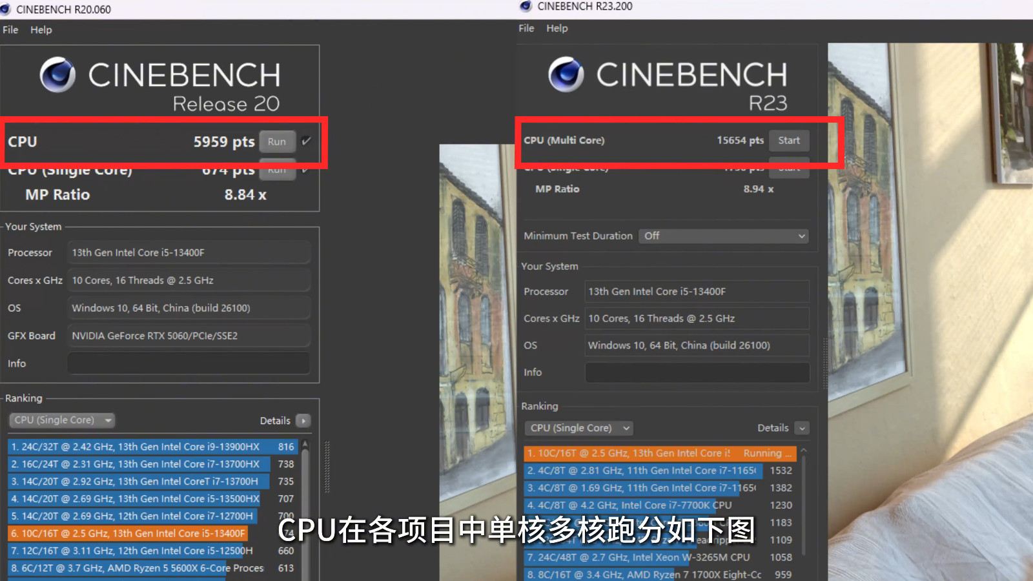
Task: Click the up arrow on R23 ranking scrollbar
Action: 804,451
